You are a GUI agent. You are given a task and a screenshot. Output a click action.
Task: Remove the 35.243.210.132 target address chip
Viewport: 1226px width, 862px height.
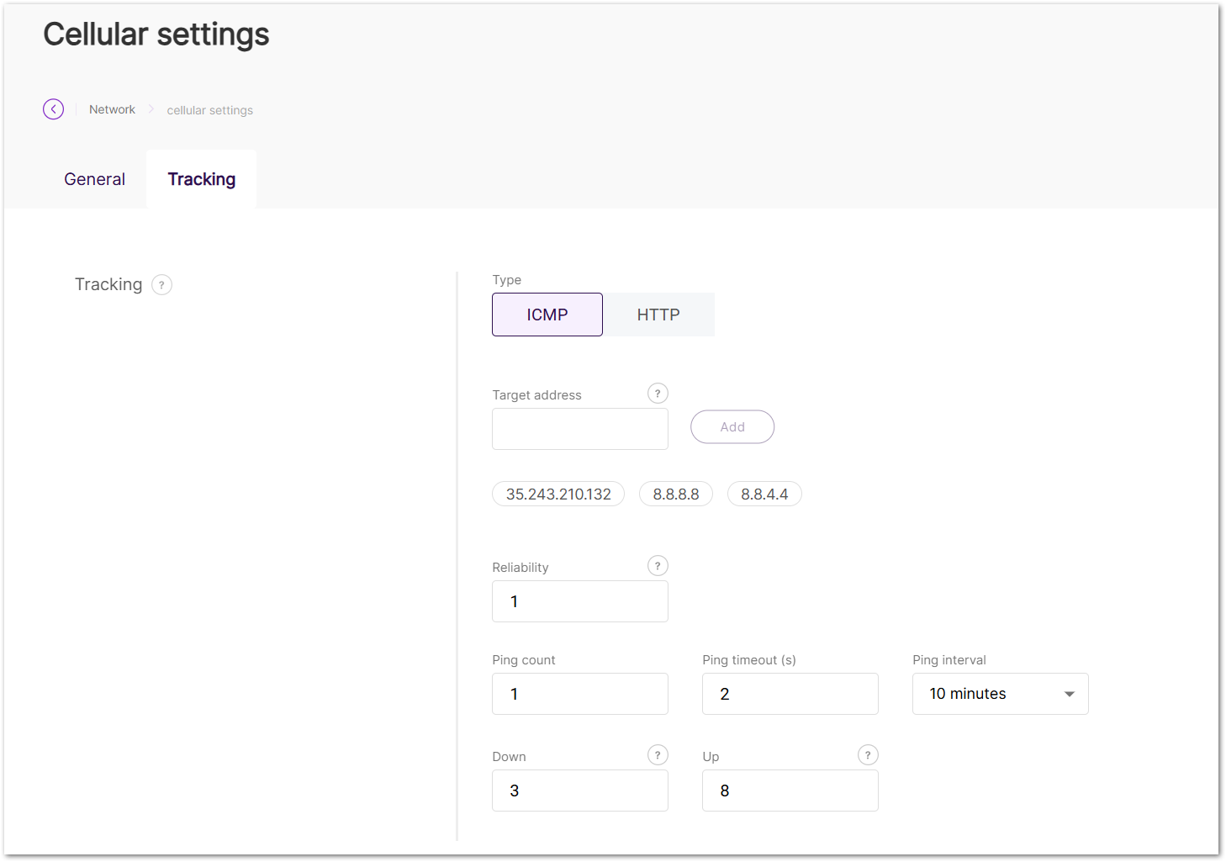(558, 494)
